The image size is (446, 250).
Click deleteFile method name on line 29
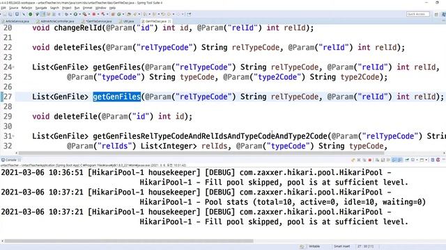tap(76, 117)
